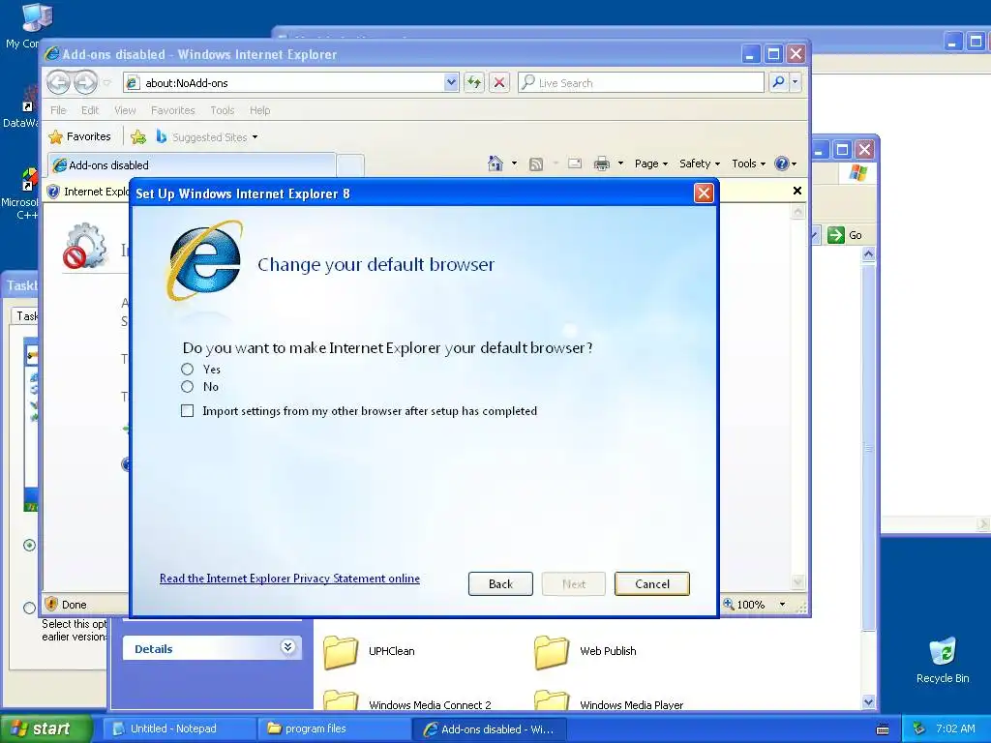Image resolution: width=991 pixels, height=743 pixels.
Task: Click the information bar icon
Action: [x=53, y=192]
